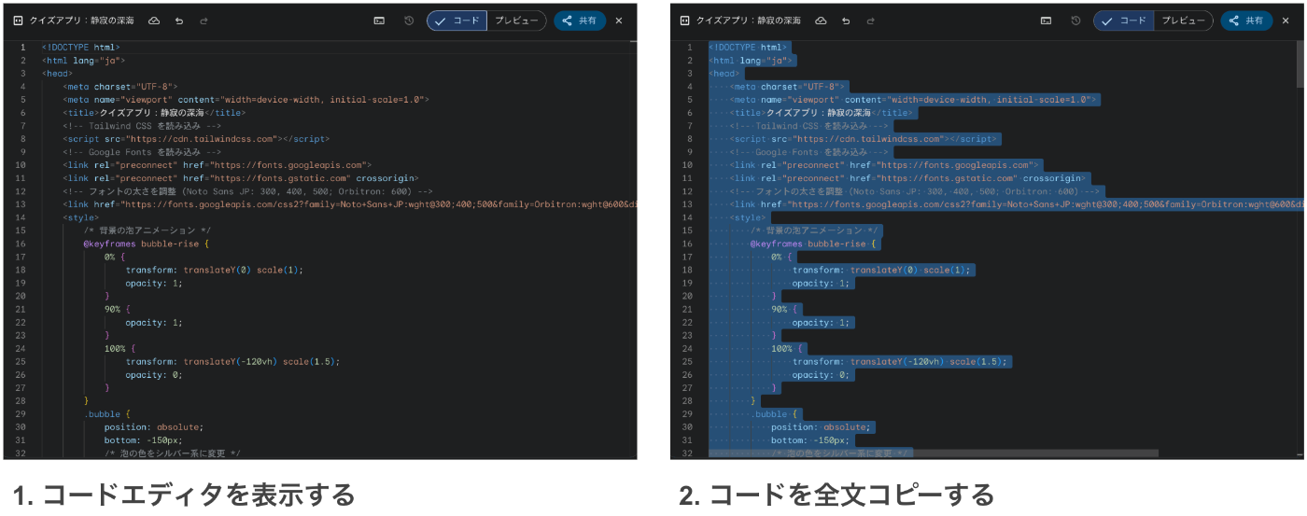Click the selected <head> line in right editor
Screen dimensions: 1307x516
(x=724, y=73)
